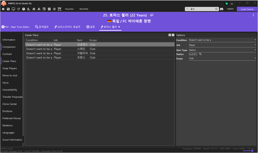Switch to the 검색결과 tab

point(42,27)
